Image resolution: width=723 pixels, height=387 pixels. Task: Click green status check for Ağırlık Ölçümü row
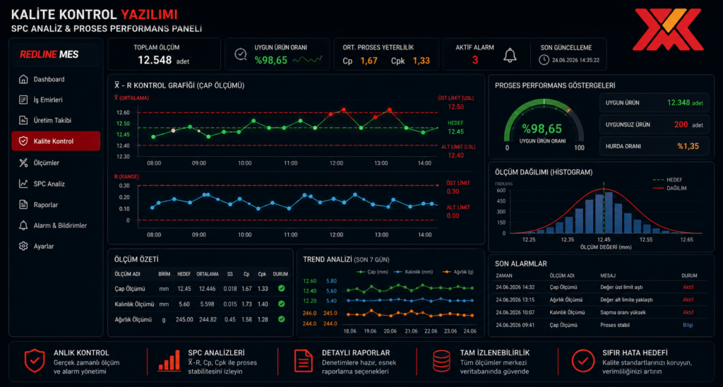281,319
